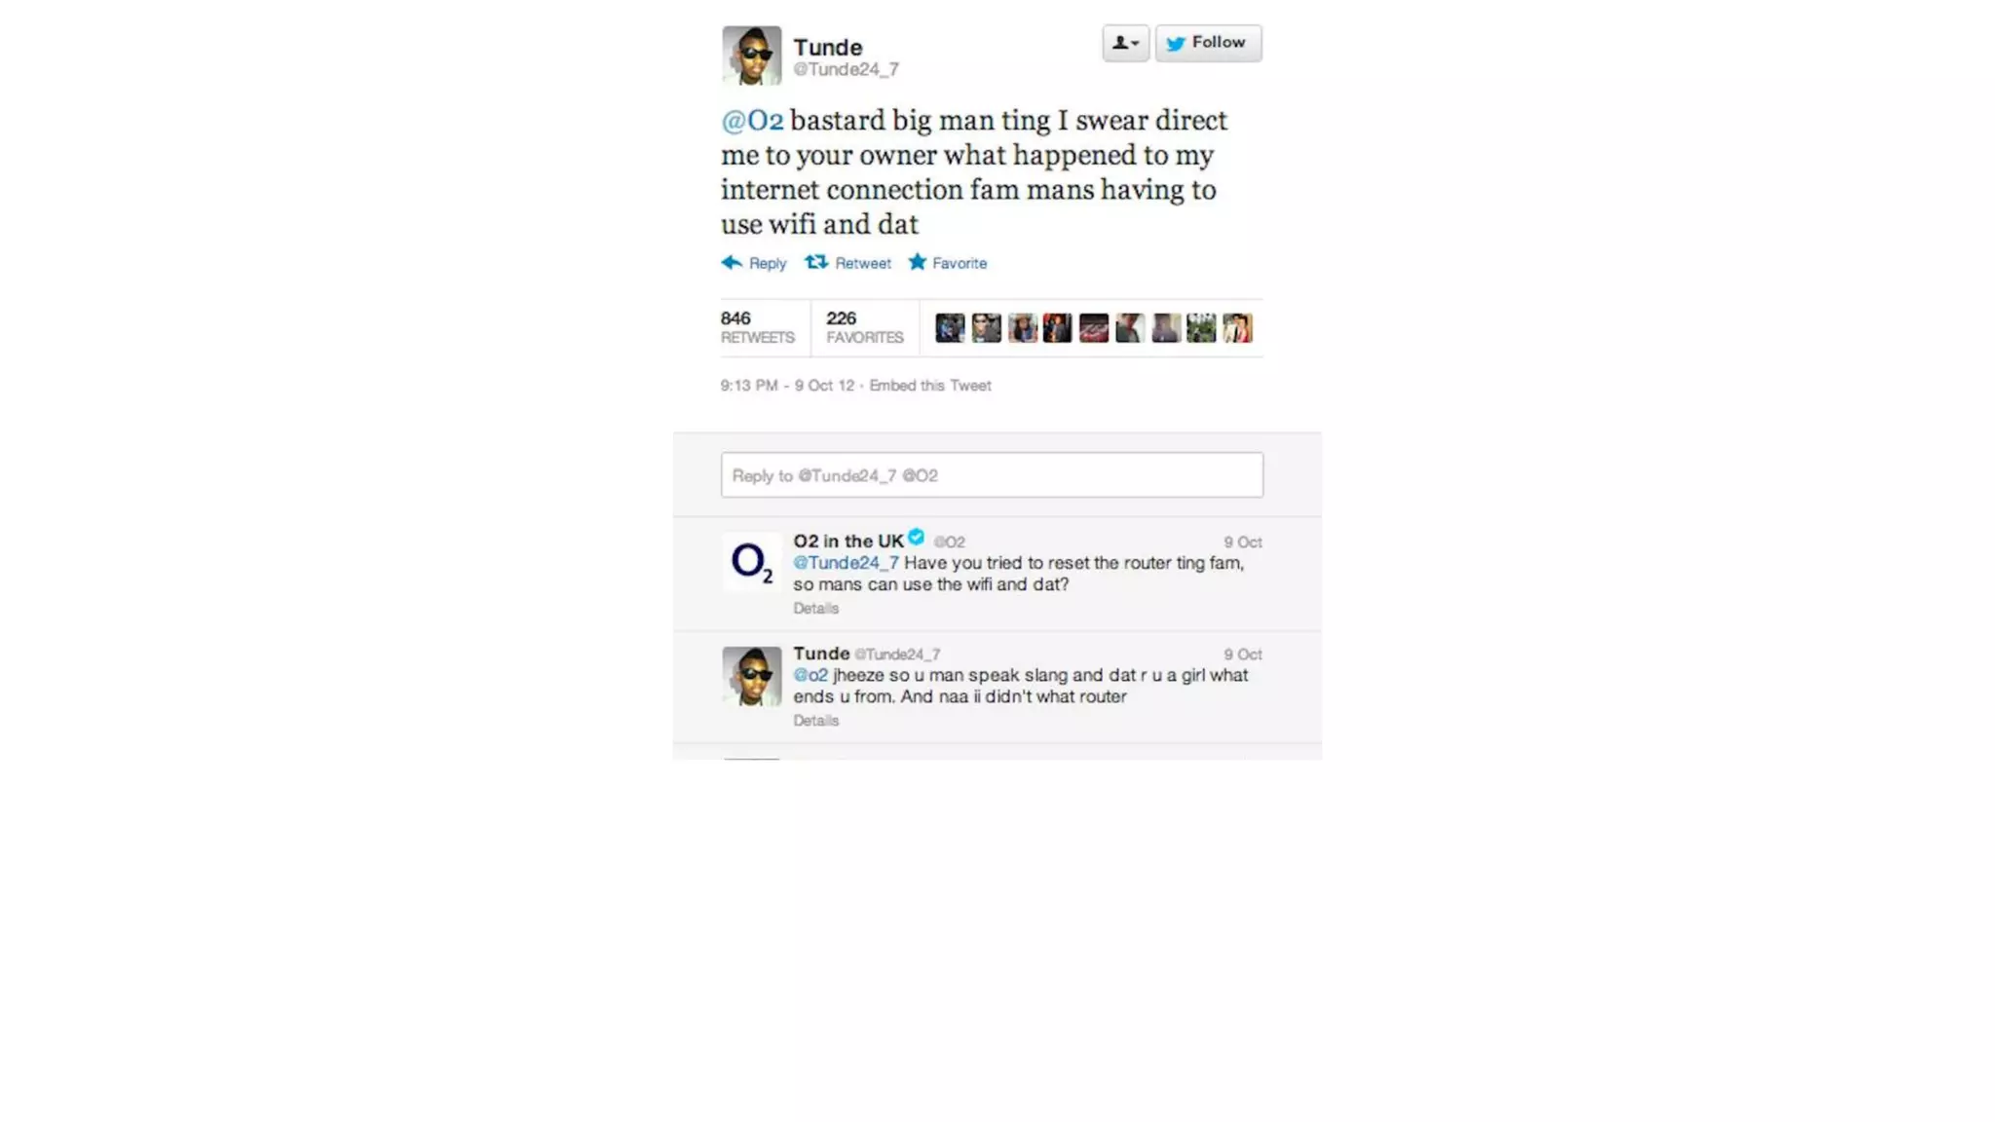The width and height of the screenshot is (1995, 1122).
Task: Reply to the main tweet
Action: point(753,263)
